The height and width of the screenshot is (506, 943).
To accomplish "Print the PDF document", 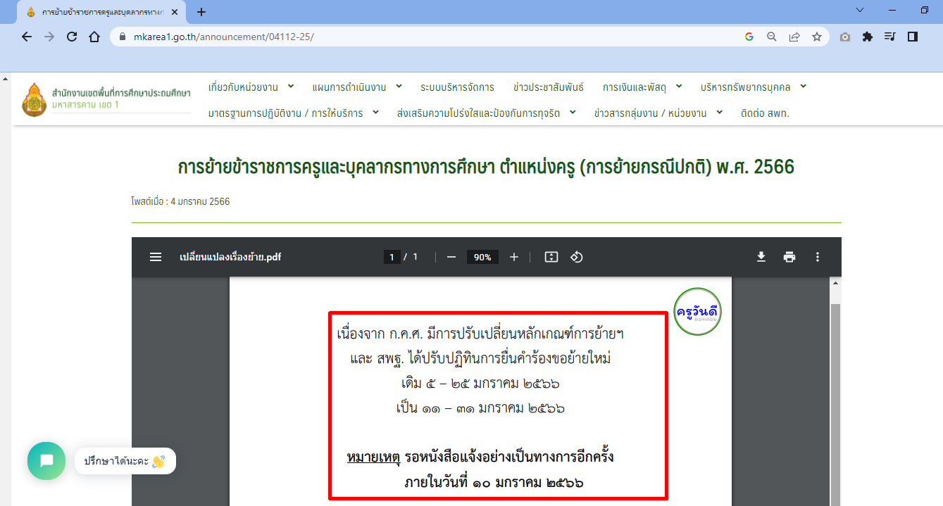I will 789,257.
